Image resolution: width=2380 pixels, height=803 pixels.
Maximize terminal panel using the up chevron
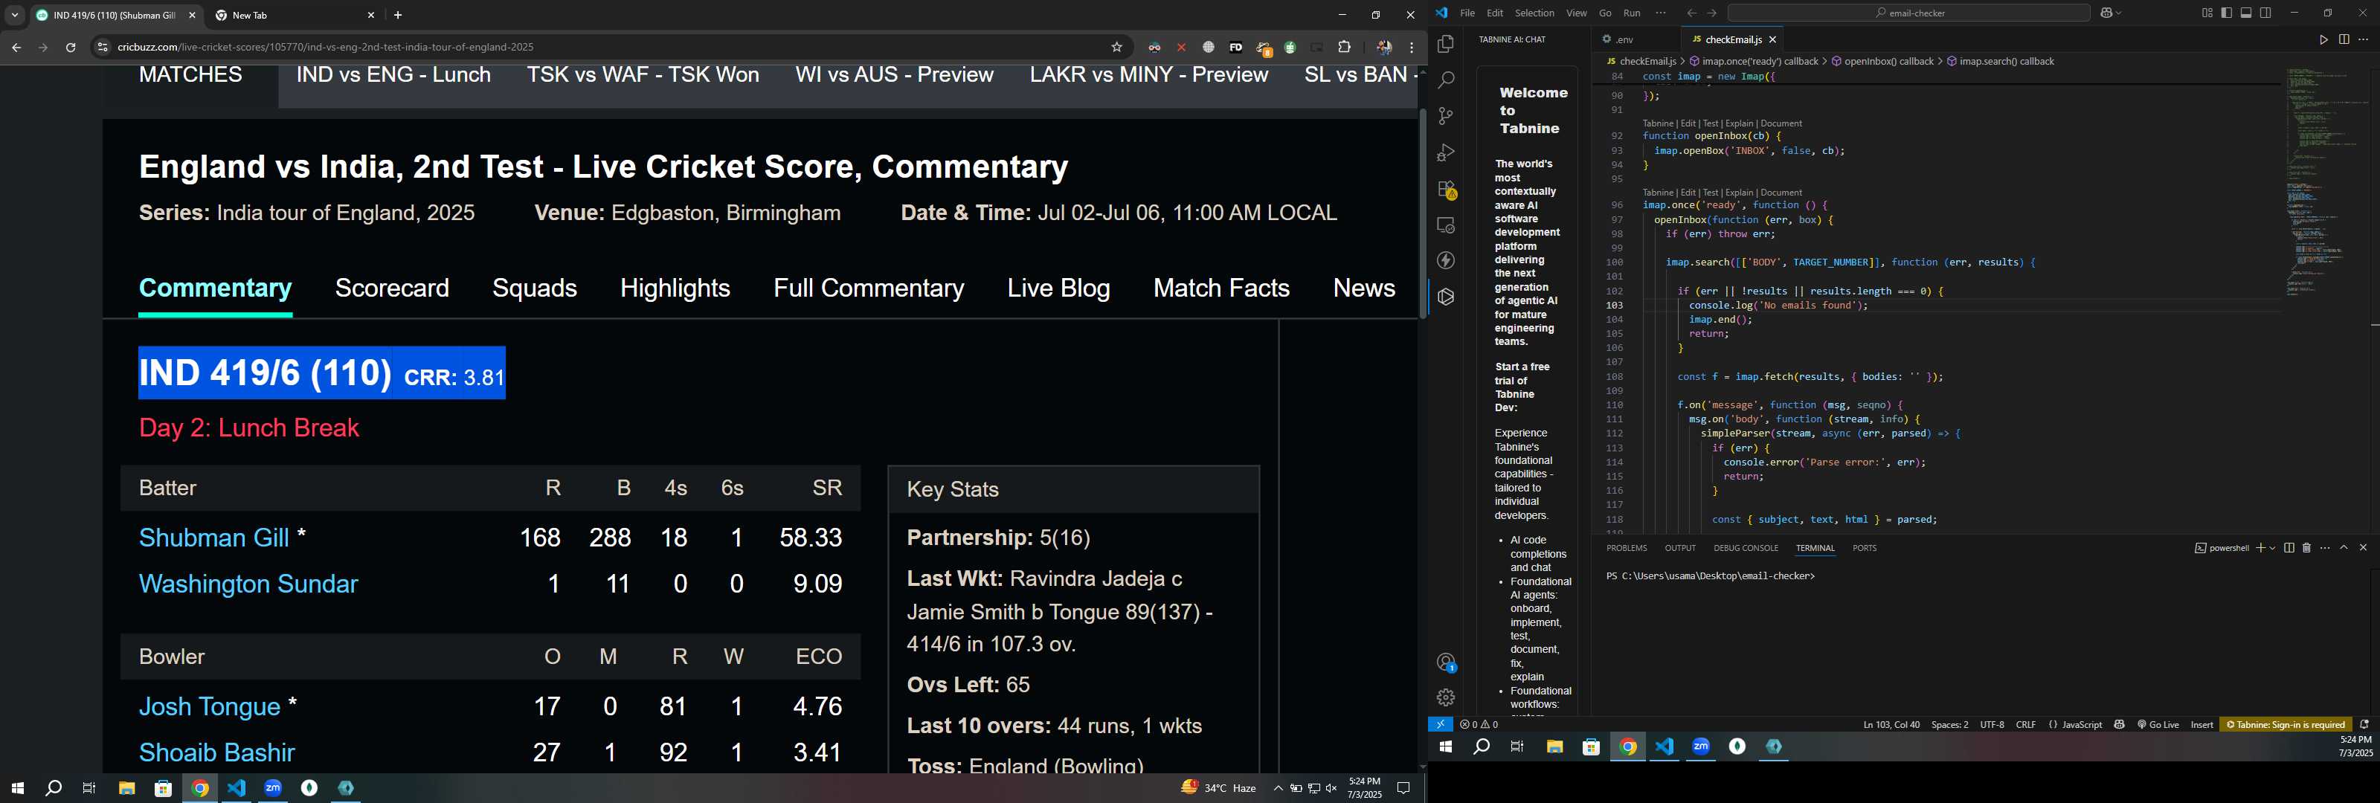(2343, 548)
